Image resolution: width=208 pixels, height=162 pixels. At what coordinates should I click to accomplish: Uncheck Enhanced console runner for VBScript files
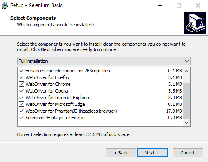(x=21, y=71)
